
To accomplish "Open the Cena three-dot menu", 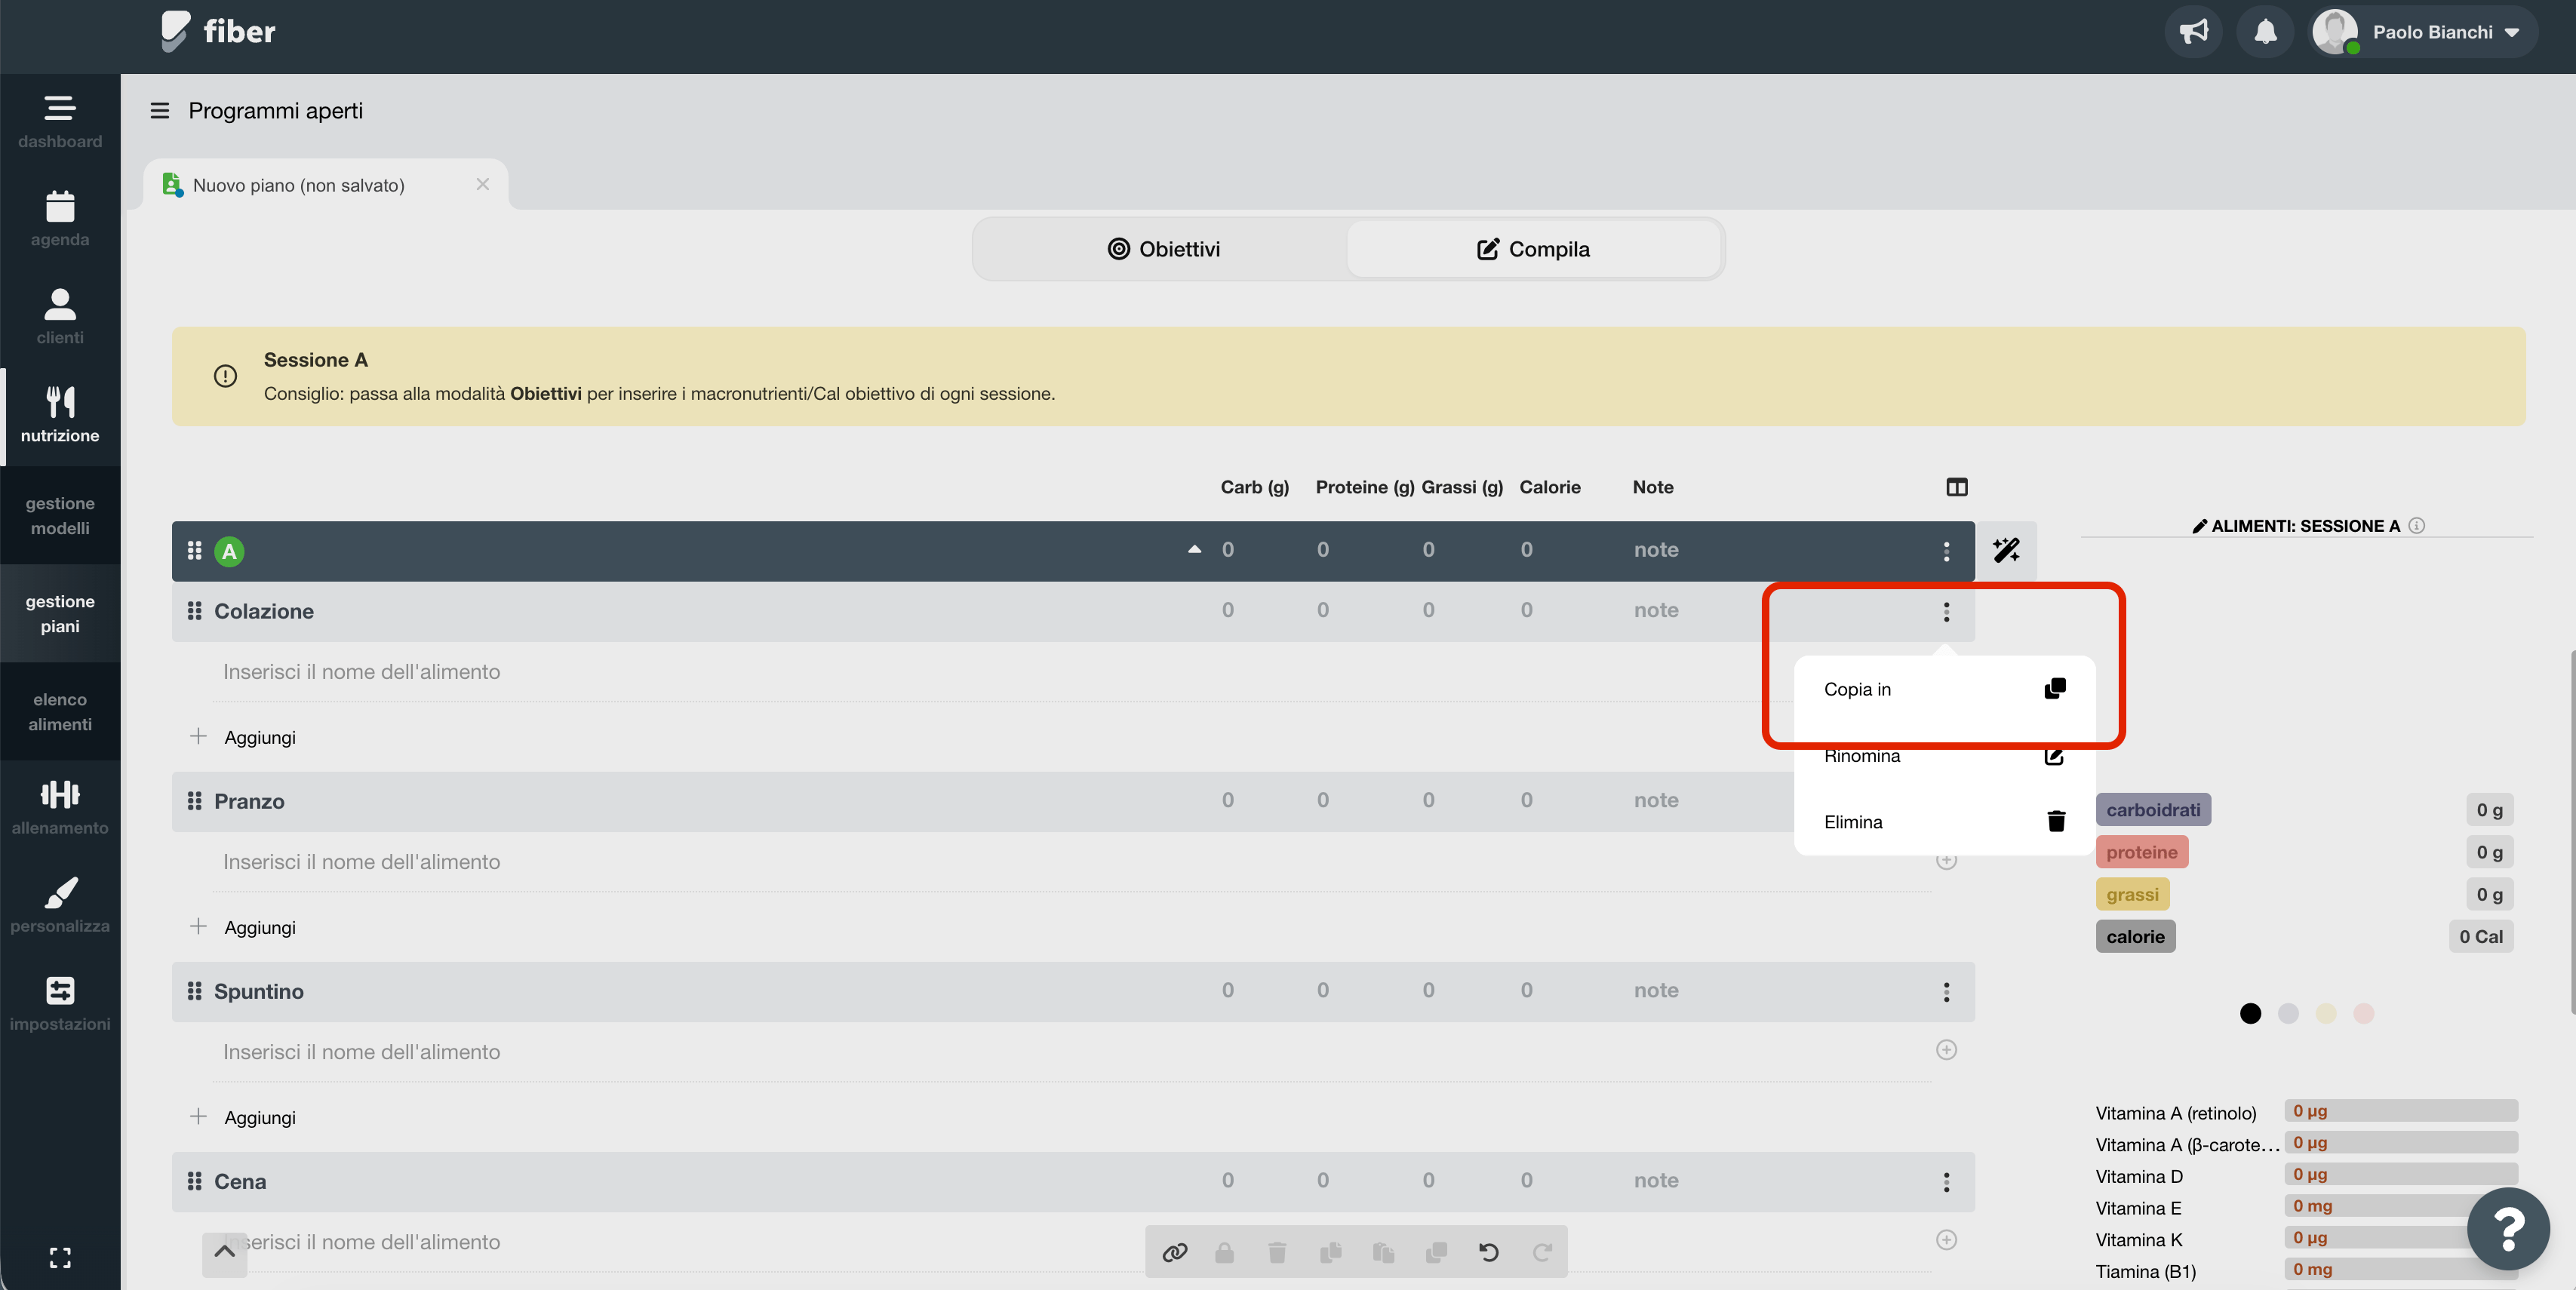I will coord(1946,1182).
